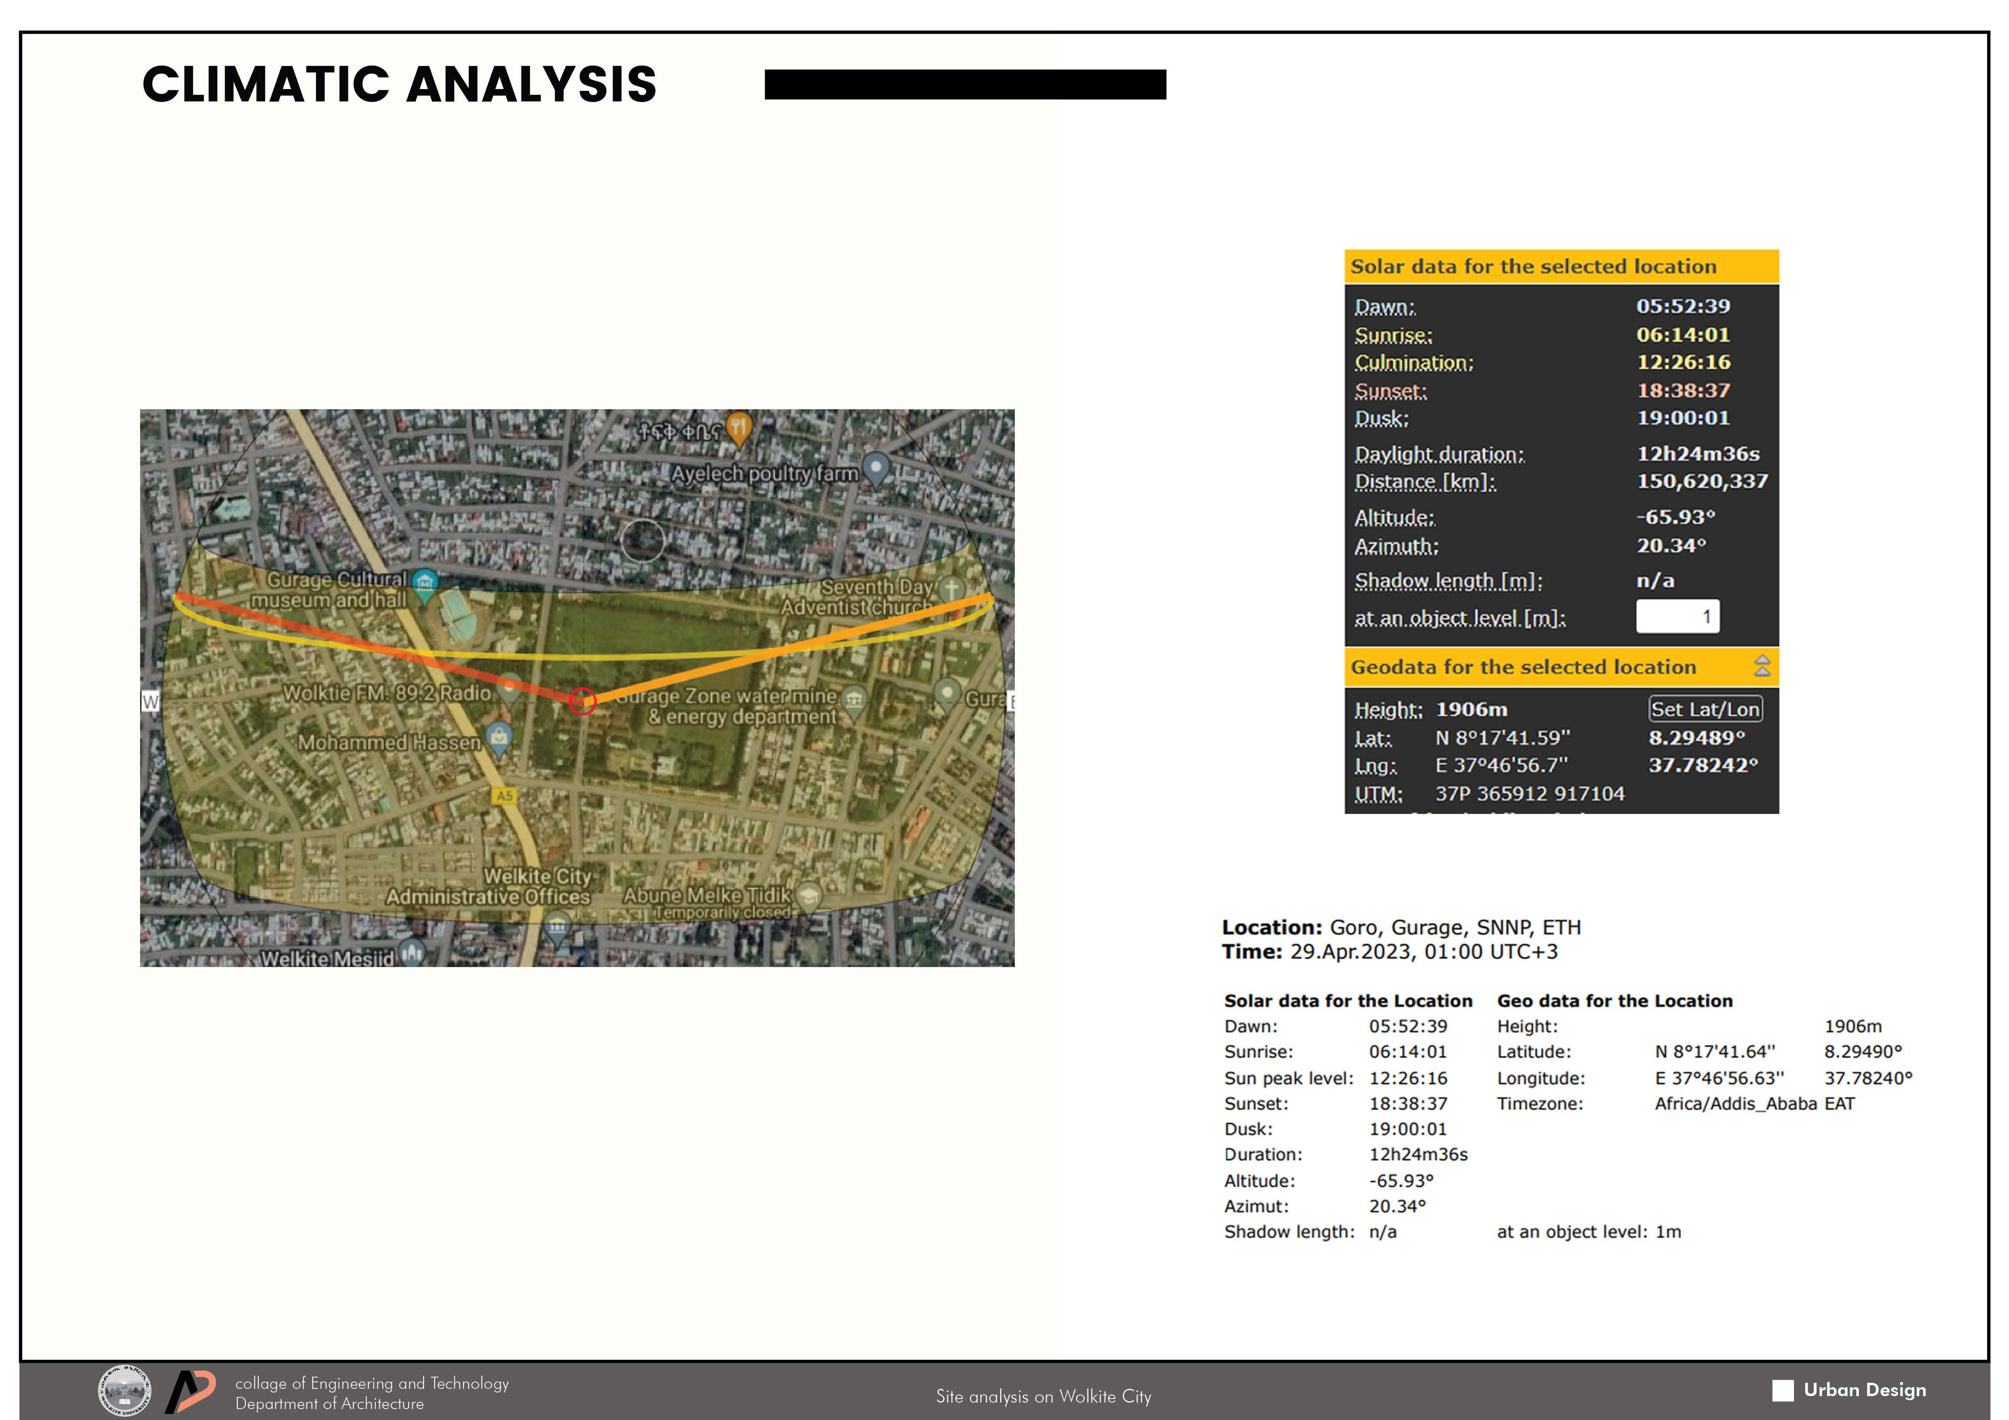
Task: Click the A5 highway road badge
Action: point(504,796)
